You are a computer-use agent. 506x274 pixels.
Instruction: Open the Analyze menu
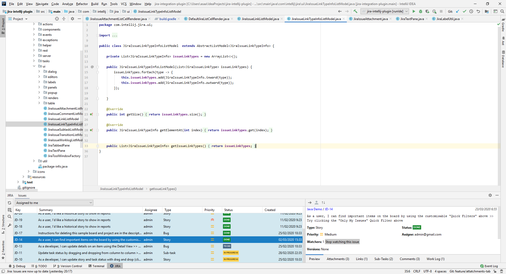point(67,4)
